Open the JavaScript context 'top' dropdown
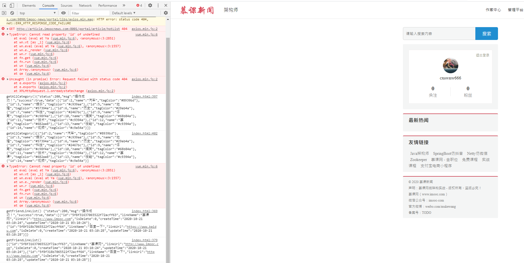This screenshot has height=263, width=524. tap(38, 13)
